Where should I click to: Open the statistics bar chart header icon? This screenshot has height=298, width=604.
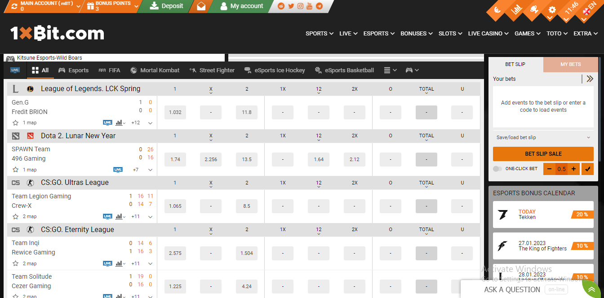point(516,10)
